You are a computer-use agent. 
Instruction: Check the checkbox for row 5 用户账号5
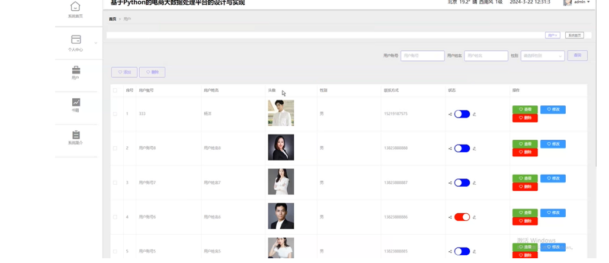click(115, 251)
